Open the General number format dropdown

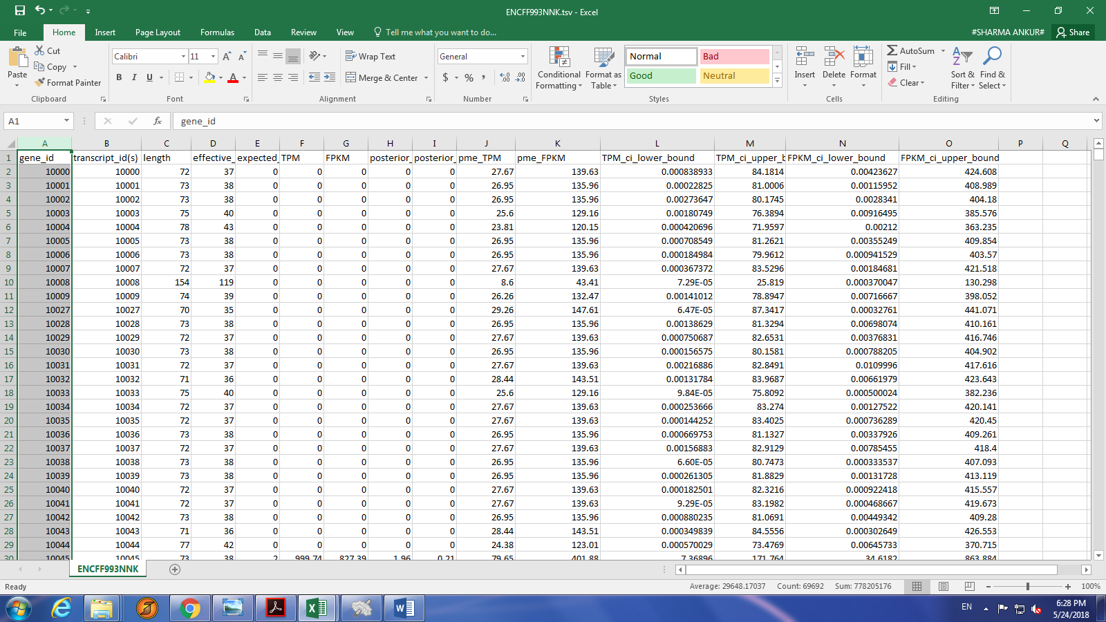523,57
